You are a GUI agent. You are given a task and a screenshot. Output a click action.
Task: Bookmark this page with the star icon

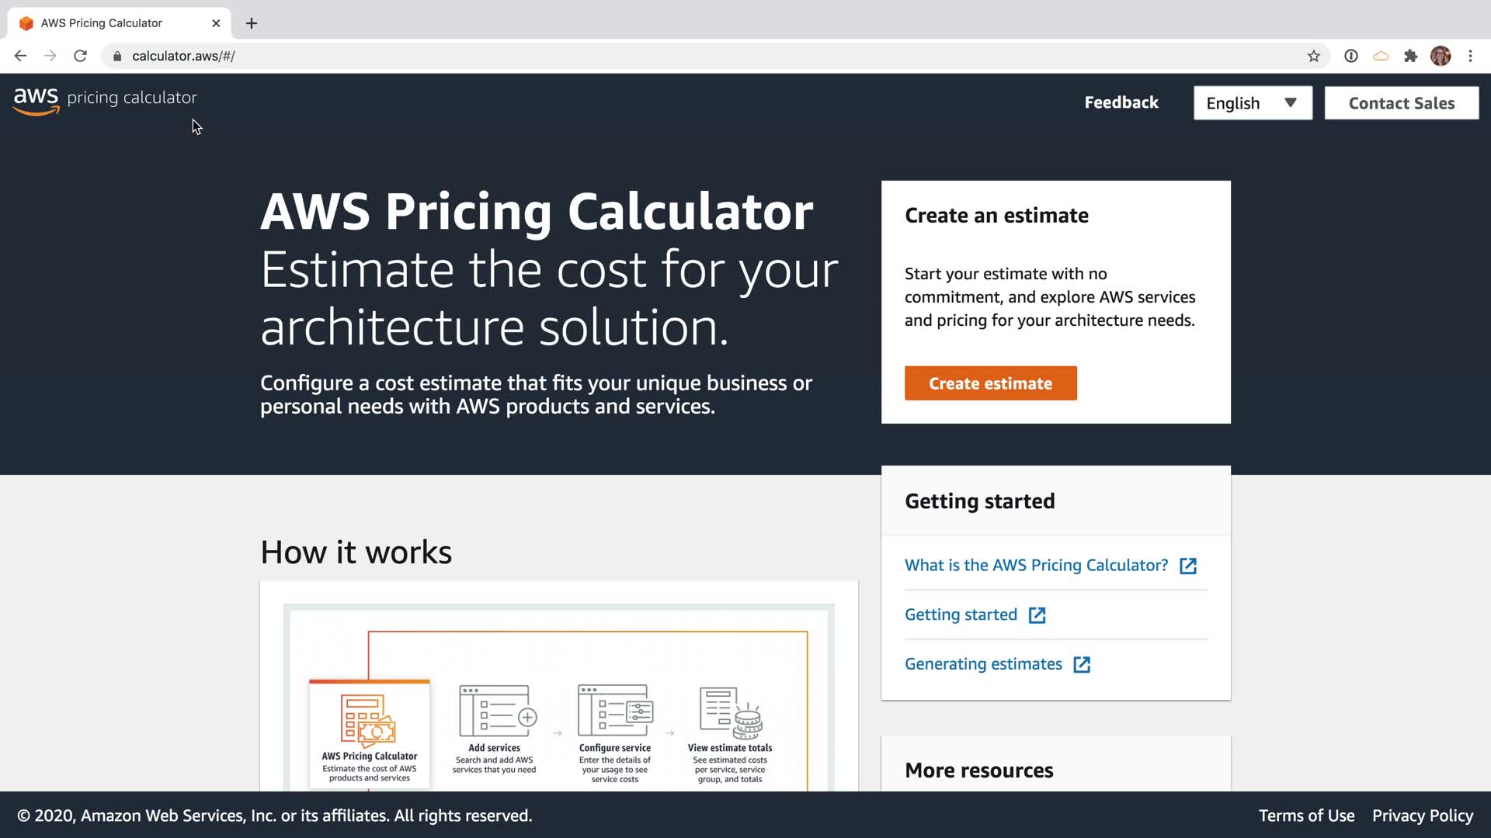click(1313, 56)
